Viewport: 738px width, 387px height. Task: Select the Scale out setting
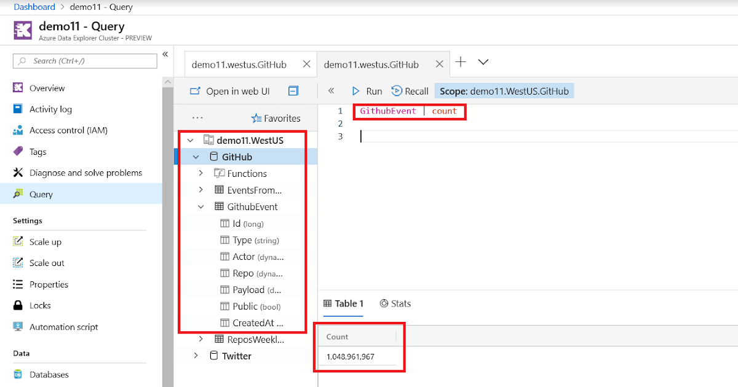[x=47, y=263]
